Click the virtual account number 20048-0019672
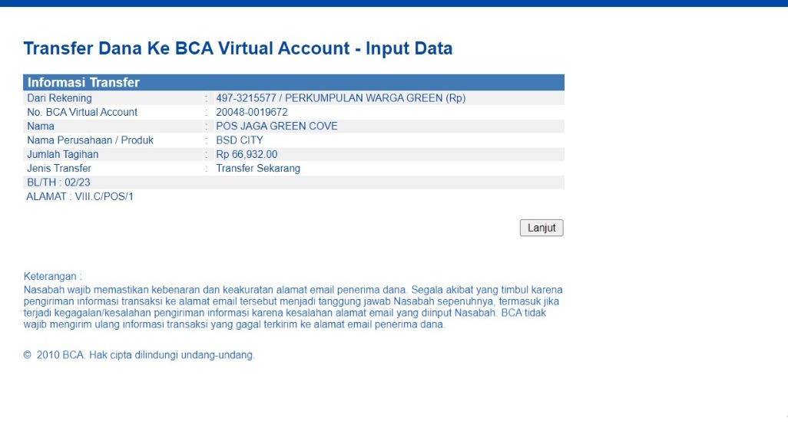Image resolution: width=788 pixels, height=424 pixels. tap(252, 112)
